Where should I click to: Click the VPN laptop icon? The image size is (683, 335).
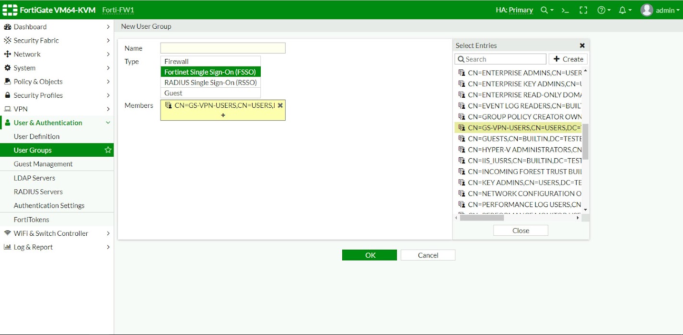(7, 109)
